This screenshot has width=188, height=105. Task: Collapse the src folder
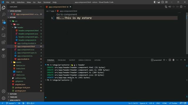tap(10, 21)
